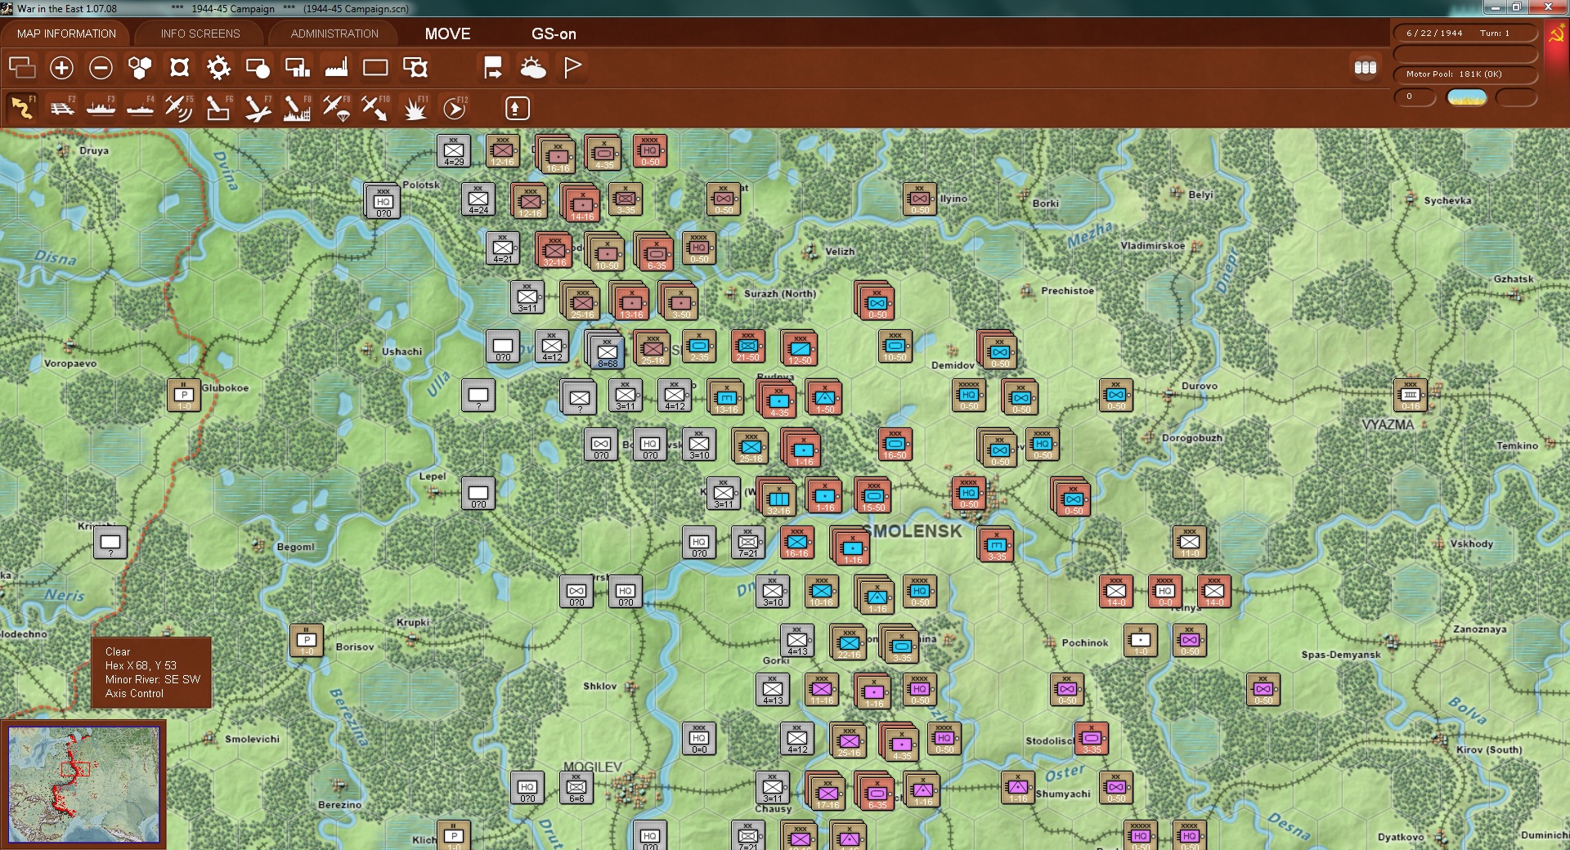Image resolution: width=1570 pixels, height=850 pixels.
Task: Select the F2 rail mode icon
Action: pyautogui.click(x=61, y=108)
